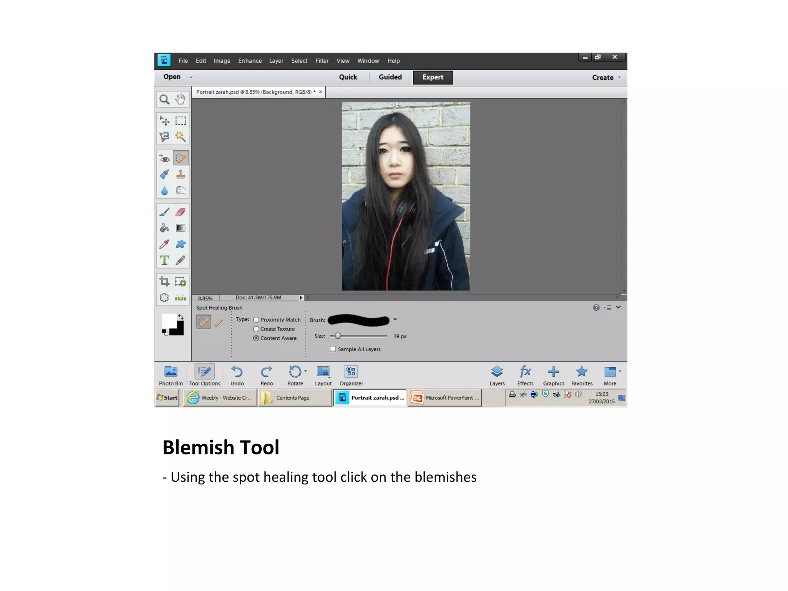
Task: Select the Color Picker eyedropper tool
Action: [164, 244]
